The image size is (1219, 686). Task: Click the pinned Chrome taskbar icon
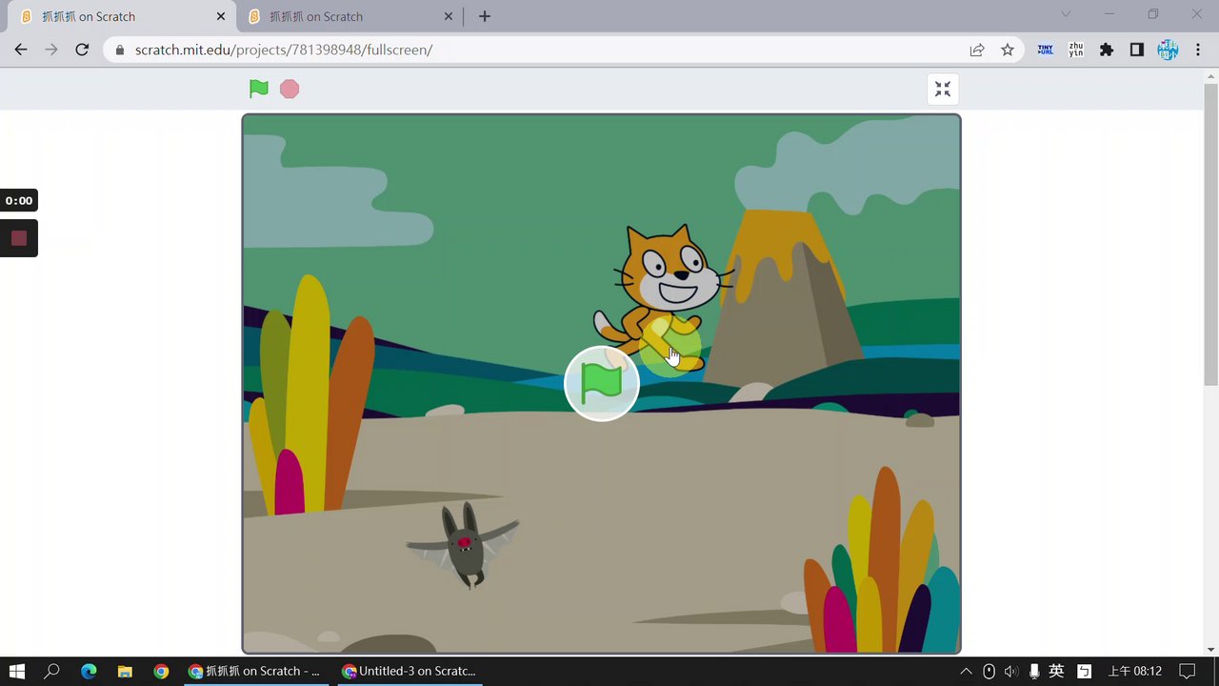(x=161, y=671)
